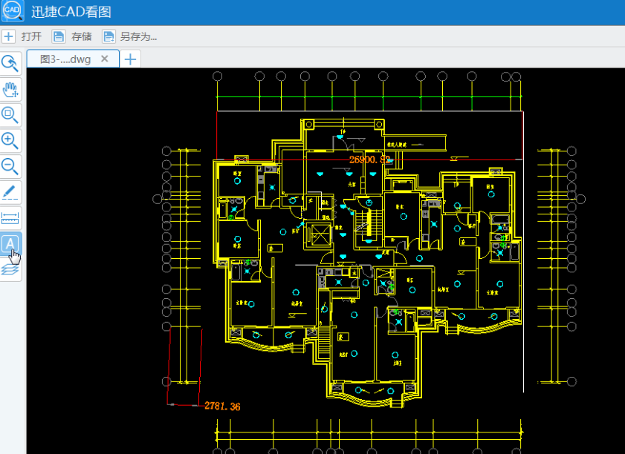The image size is (625, 454).
Task: Select the pan hand tool
Action: pos(10,90)
